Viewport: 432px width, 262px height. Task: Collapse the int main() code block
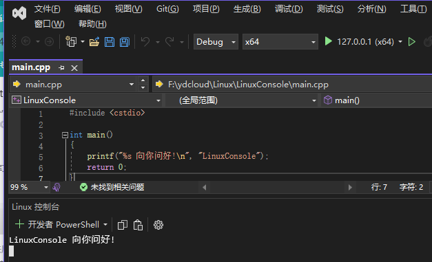point(65,135)
